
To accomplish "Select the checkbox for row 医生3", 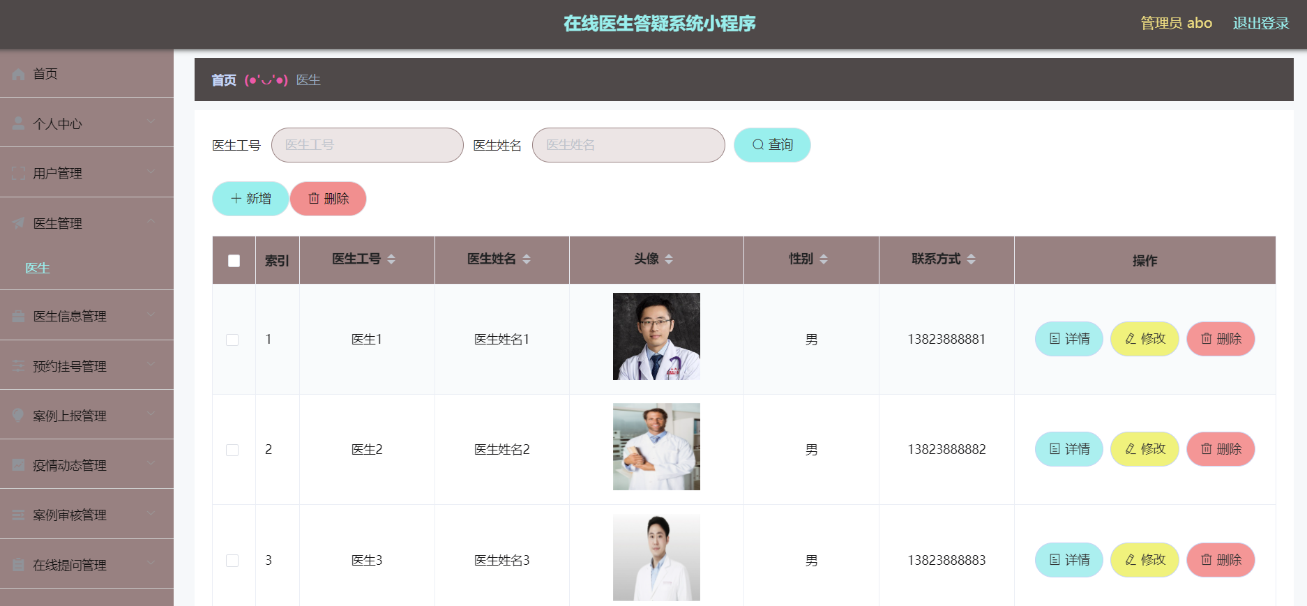I will 232,561.
